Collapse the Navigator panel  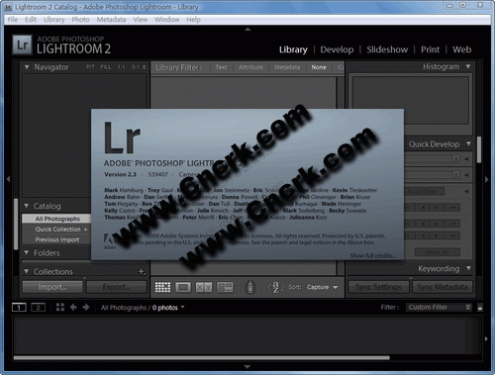click(27, 67)
